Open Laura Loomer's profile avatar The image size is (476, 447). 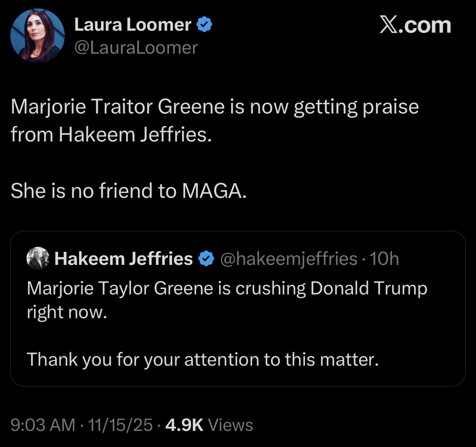(37, 36)
